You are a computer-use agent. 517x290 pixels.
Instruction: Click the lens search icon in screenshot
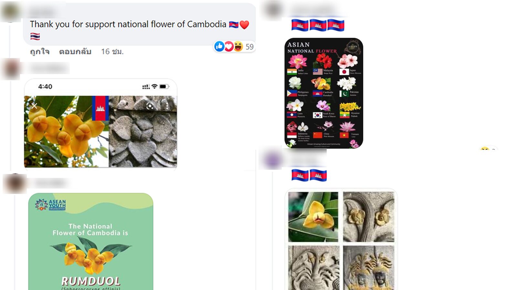150,106
